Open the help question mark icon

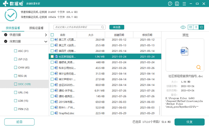(x=170, y=4)
